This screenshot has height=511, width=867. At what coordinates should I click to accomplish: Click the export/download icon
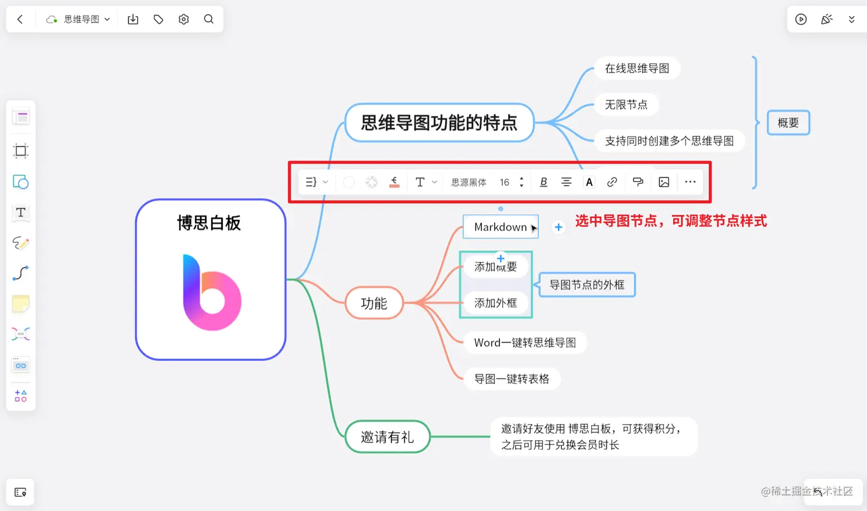point(133,19)
